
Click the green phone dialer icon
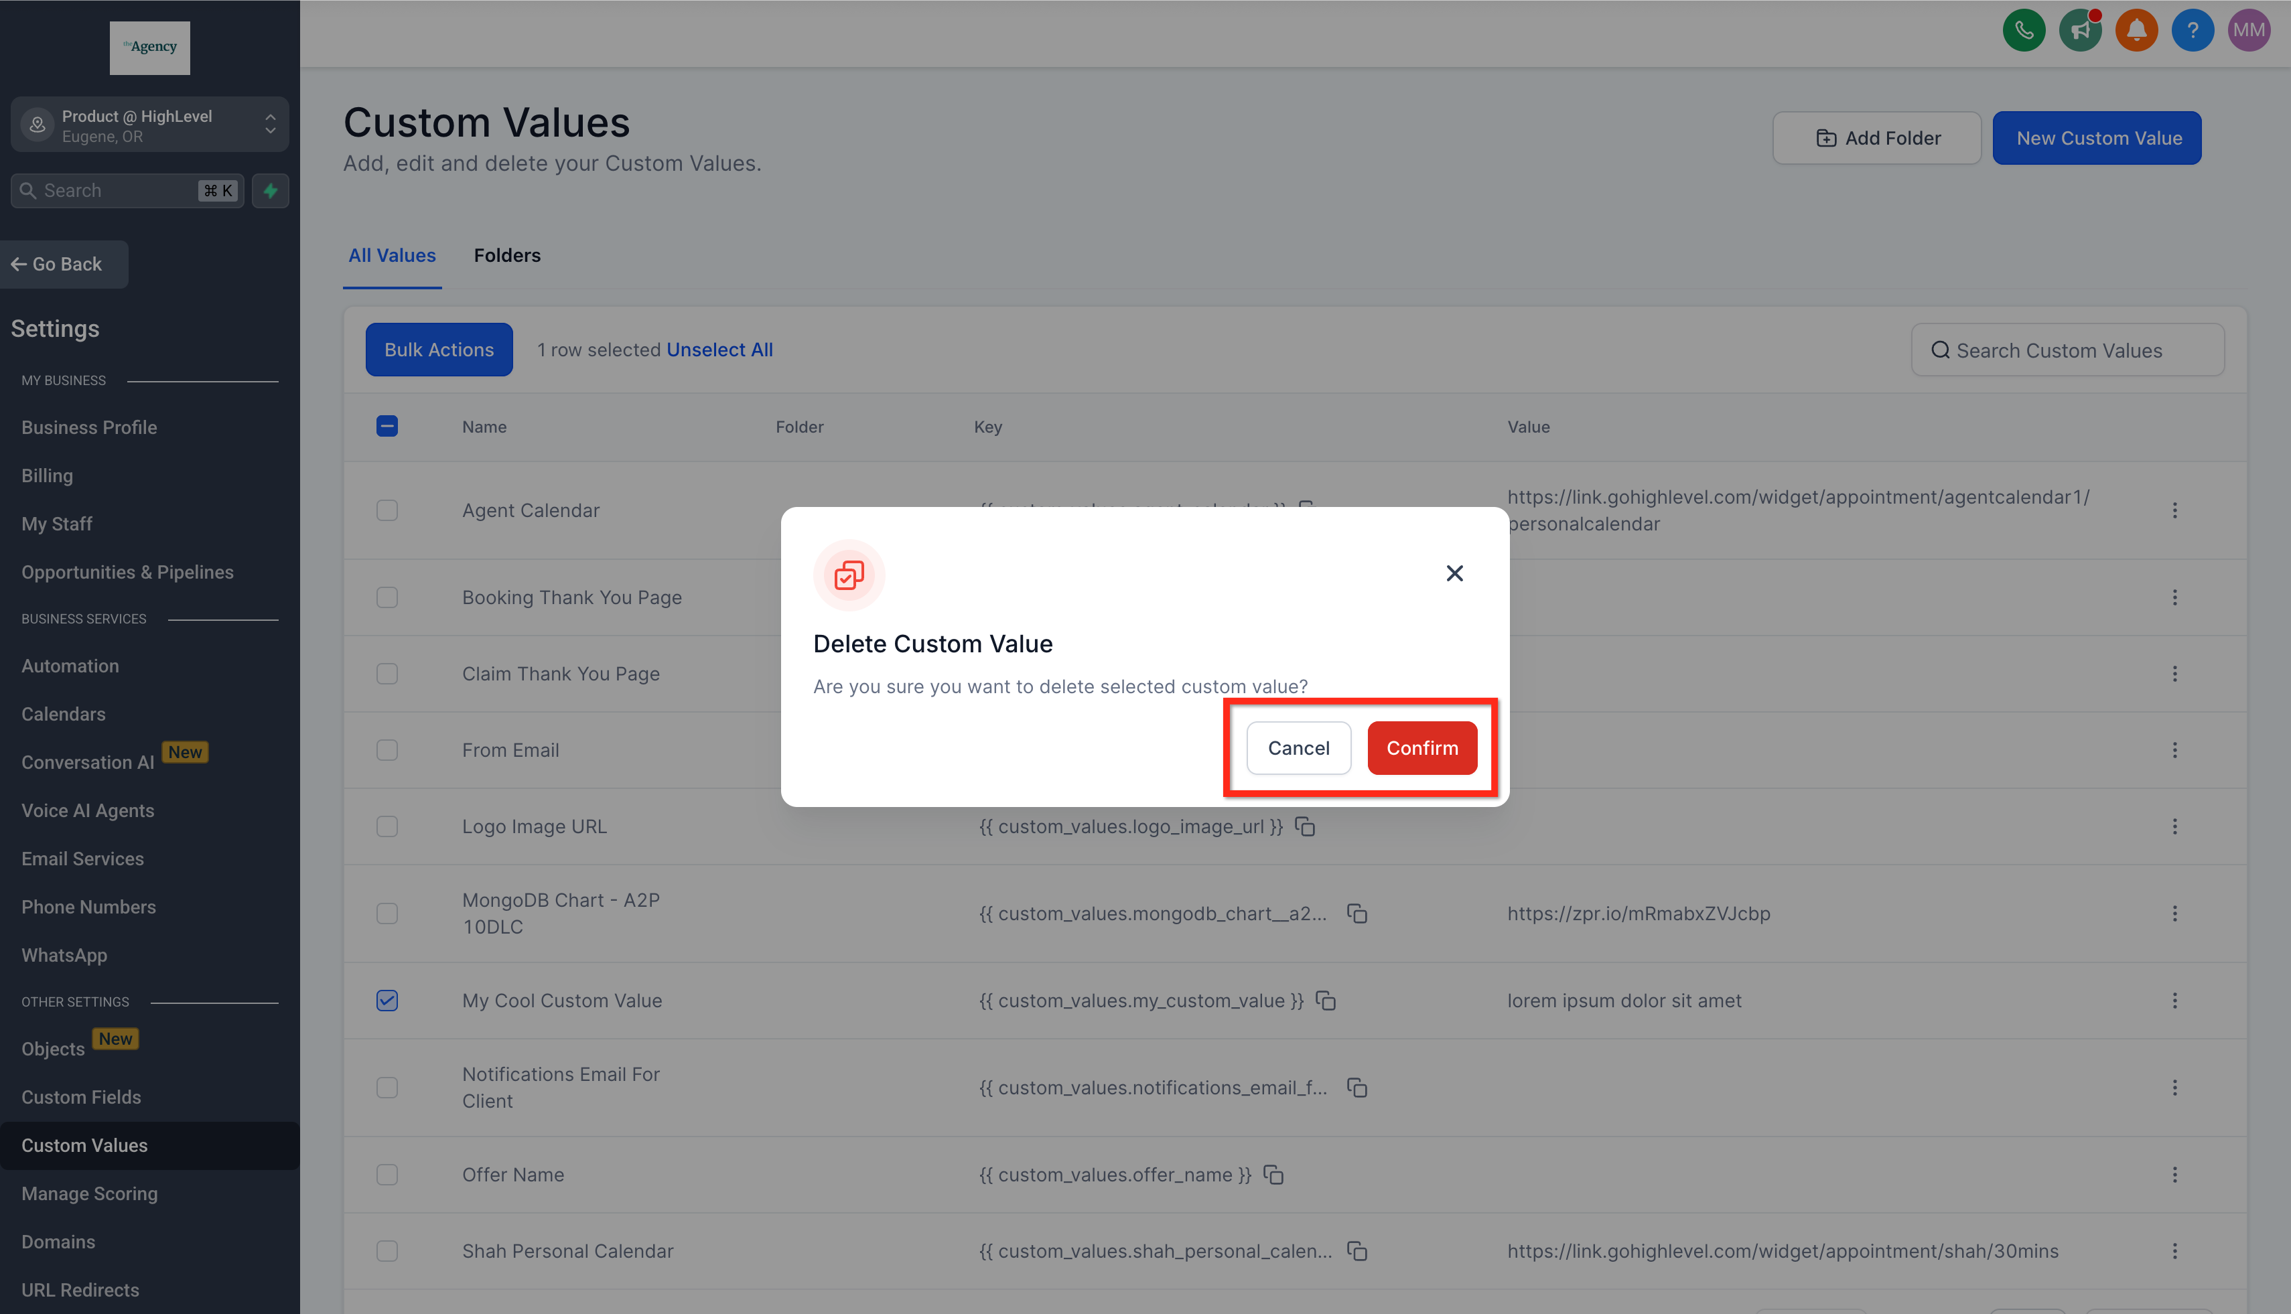coord(2024,31)
